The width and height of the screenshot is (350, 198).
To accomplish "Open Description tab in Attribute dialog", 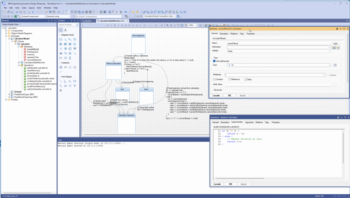I will pos(224,34).
